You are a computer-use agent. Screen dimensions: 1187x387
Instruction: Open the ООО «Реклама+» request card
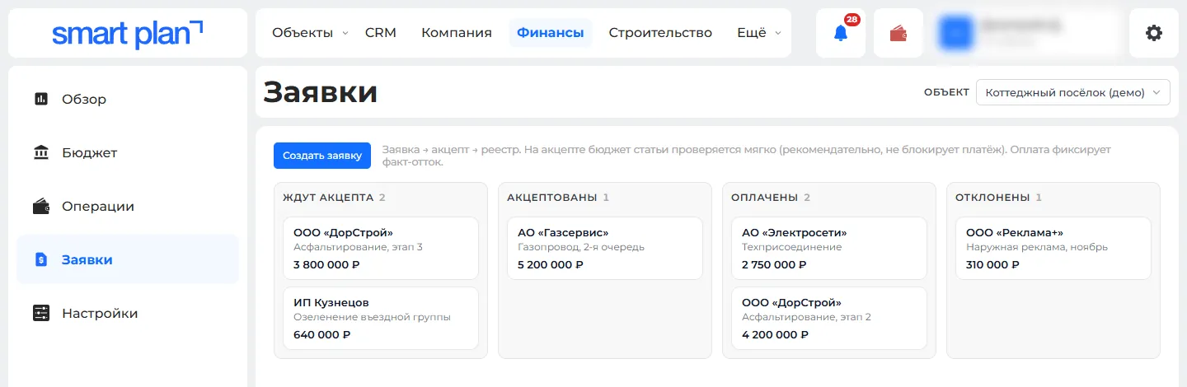1053,249
